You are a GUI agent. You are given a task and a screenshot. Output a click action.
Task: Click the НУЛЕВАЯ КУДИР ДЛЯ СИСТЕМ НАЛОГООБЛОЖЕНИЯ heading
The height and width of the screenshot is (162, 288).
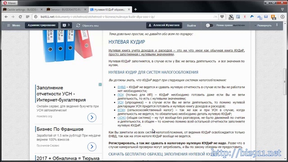[153, 72]
